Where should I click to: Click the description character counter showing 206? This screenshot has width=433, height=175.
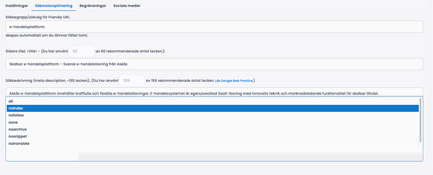click(x=132, y=81)
